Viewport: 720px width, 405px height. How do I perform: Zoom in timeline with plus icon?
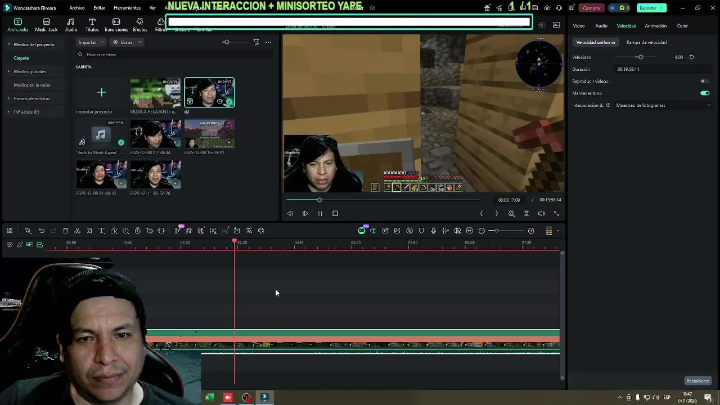531,231
